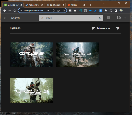View site information padlock icon
The width and height of the screenshot is (132, 115).
coord(21,11)
